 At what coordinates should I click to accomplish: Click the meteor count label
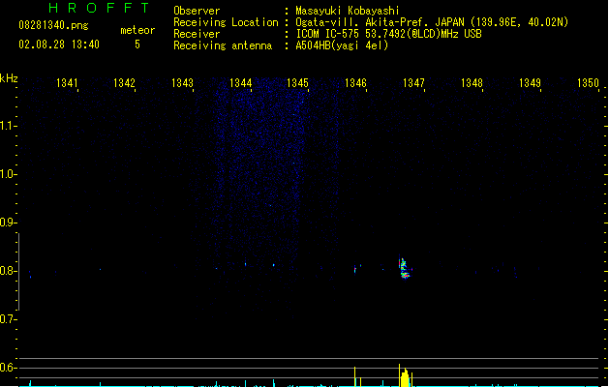click(137, 30)
